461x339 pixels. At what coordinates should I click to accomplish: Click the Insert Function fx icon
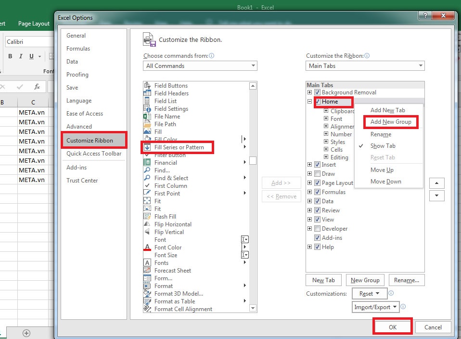(x=37, y=86)
